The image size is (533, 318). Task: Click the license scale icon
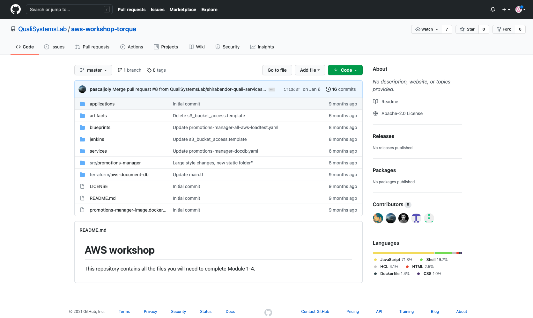pyautogui.click(x=375, y=113)
